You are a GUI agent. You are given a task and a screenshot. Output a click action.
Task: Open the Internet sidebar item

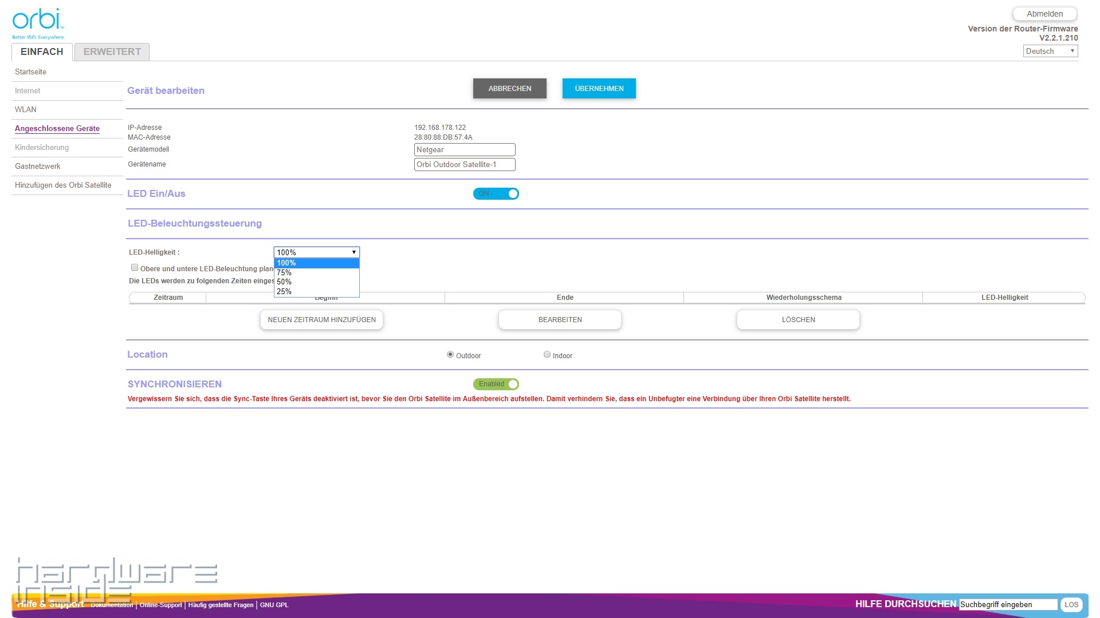click(x=27, y=90)
